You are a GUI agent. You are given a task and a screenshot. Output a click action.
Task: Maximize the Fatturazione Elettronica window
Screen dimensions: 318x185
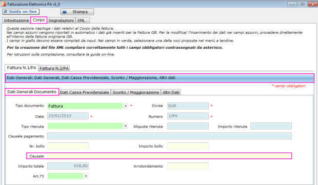click(x=303, y=4)
